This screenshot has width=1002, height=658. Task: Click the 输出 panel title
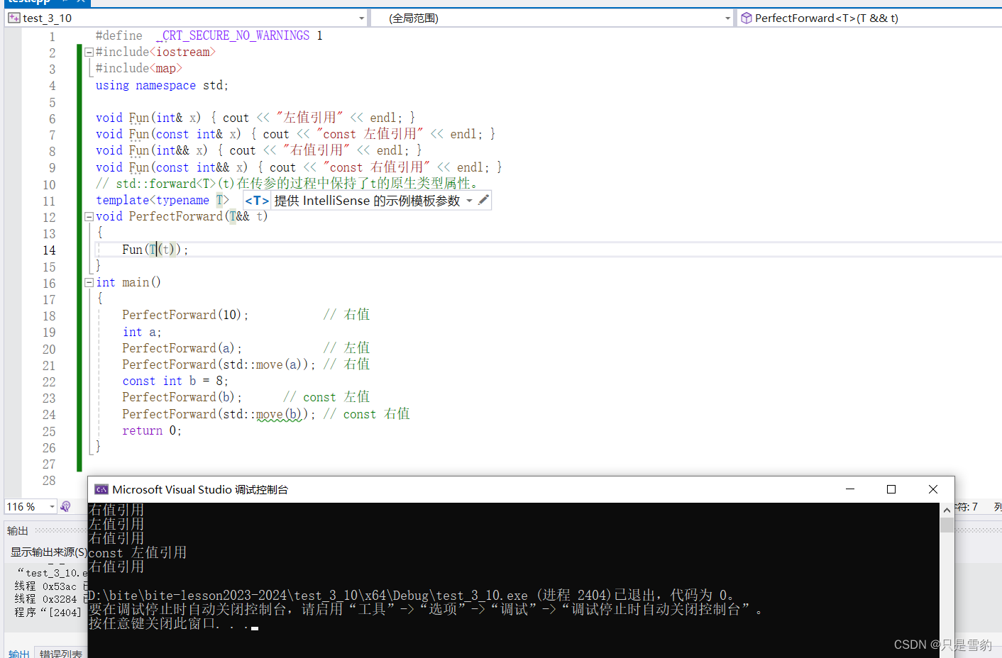tap(18, 530)
